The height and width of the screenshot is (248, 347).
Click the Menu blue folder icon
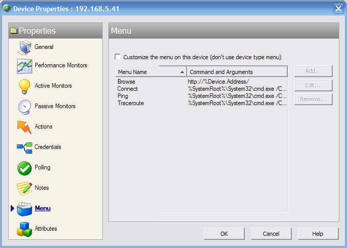coord(25,209)
